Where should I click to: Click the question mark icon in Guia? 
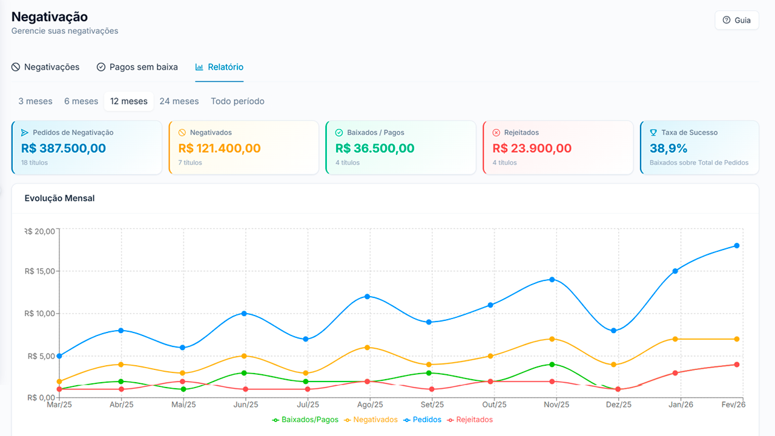pos(727,20)
